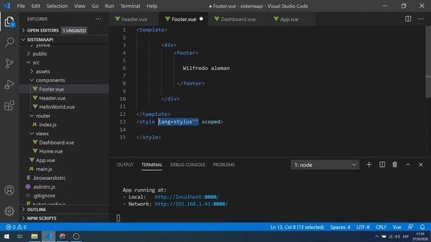Change language mode via Vue item
431x242 pixels.
[397, 227]
